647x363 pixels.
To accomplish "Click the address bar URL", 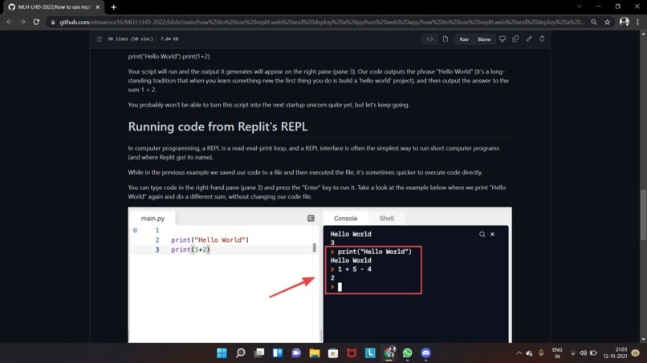I will pos(322,22).
